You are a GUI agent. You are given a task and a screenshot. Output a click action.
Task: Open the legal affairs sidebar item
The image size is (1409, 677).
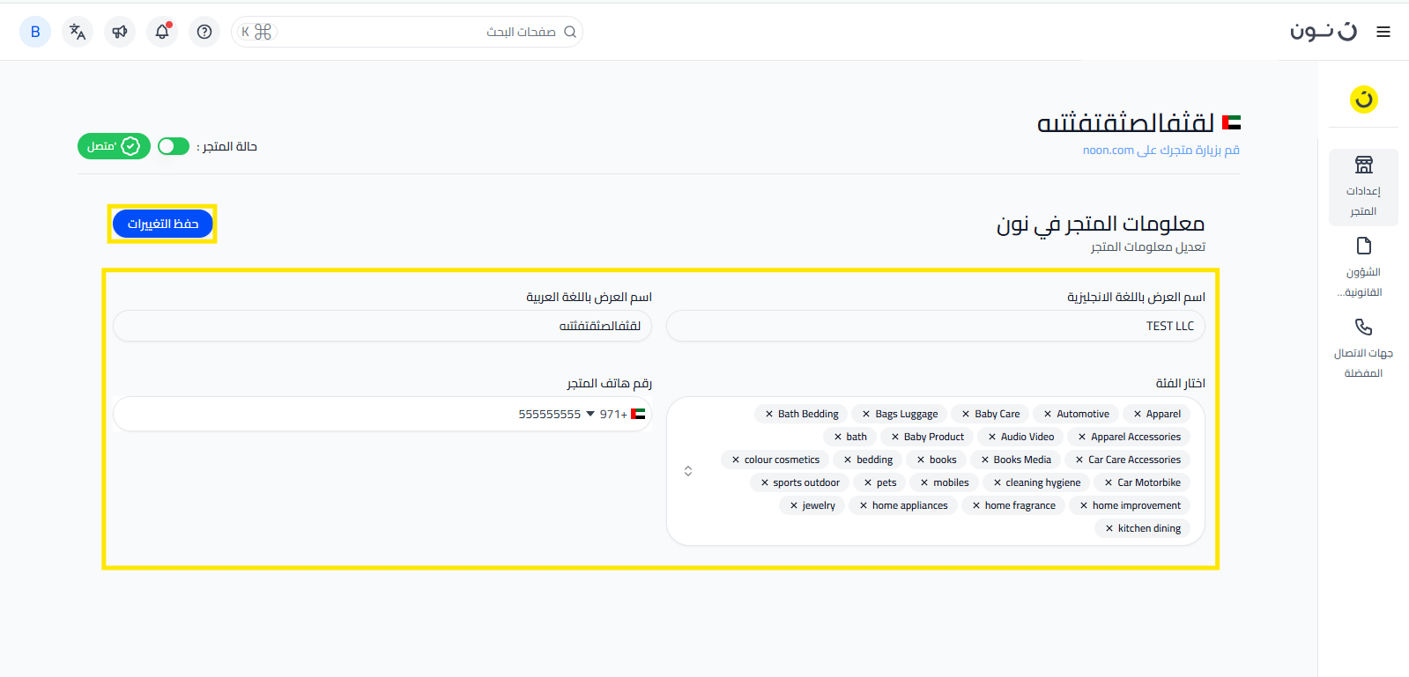pyautogui.click(x=1363, y=267)
